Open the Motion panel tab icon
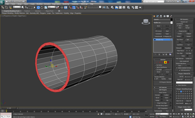 pyautogui.click(x=165, y=16)
